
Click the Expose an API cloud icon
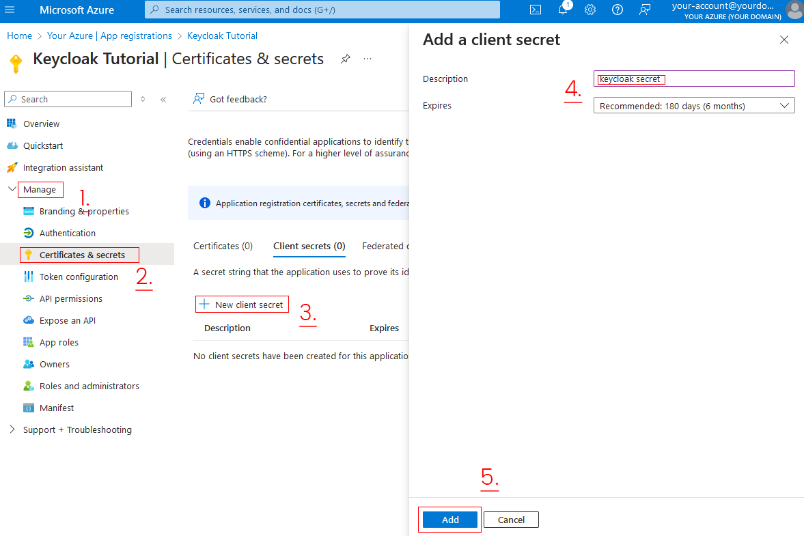(x=29, y=320)
